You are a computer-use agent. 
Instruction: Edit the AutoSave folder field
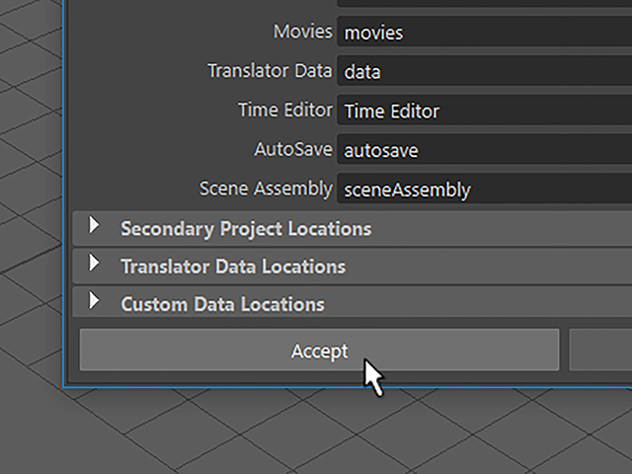(x=484, y=149)
